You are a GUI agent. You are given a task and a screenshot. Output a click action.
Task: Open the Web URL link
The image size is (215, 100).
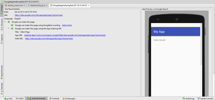tap(49, 39)
